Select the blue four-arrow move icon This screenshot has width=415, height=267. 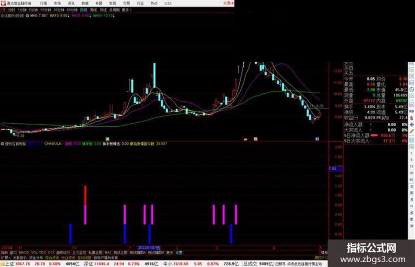click(x=412, y=125)
